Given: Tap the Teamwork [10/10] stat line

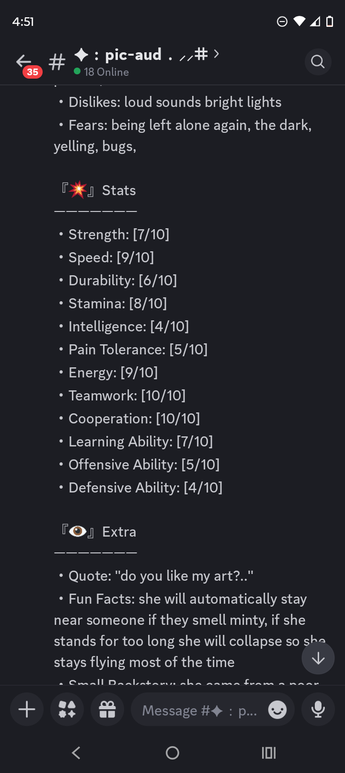Looking at the screenshot, I should 126,396.
